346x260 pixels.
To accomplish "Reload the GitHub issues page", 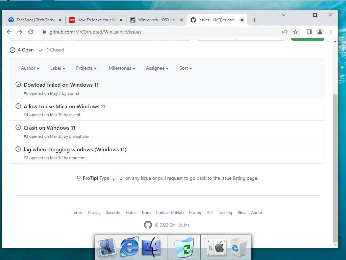I will click(31, 32).
